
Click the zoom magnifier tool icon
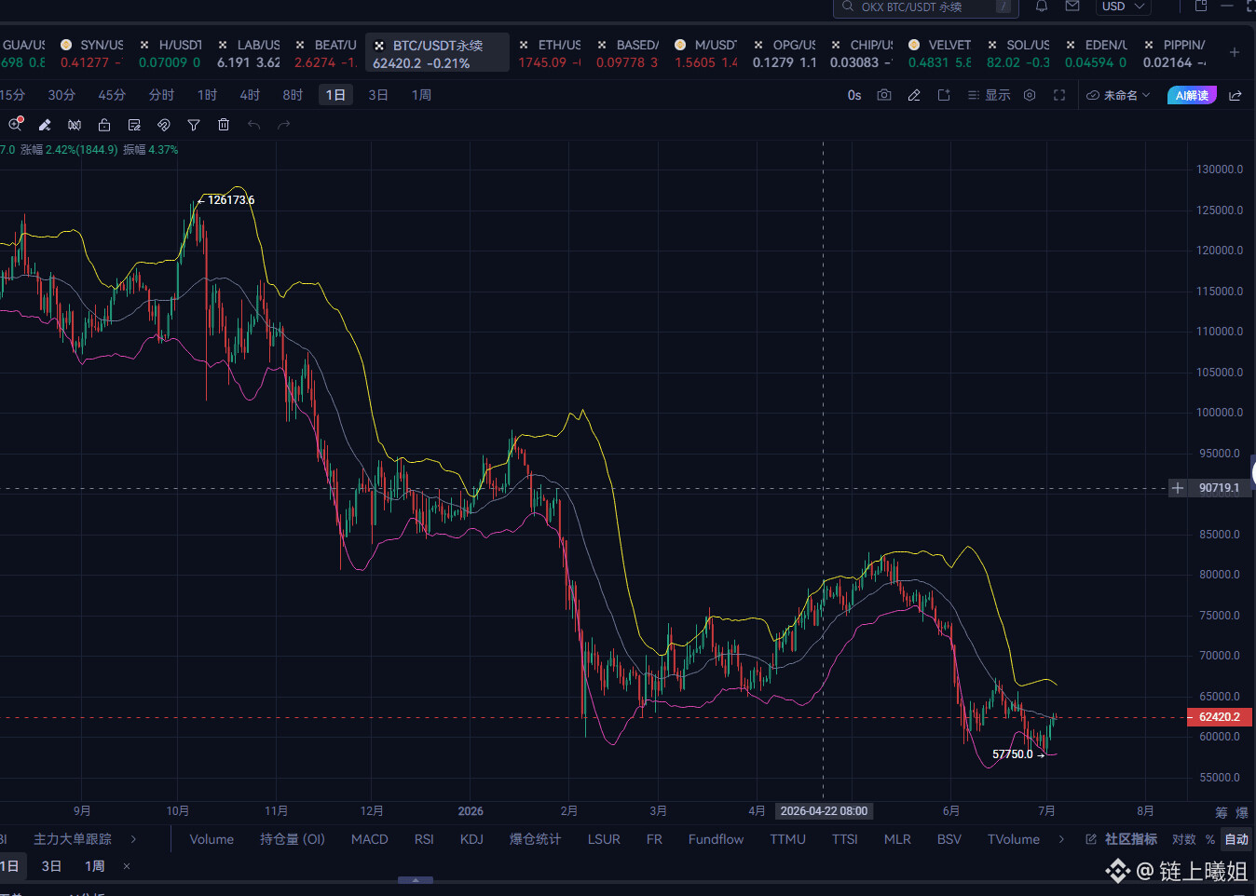pos(15,125)
